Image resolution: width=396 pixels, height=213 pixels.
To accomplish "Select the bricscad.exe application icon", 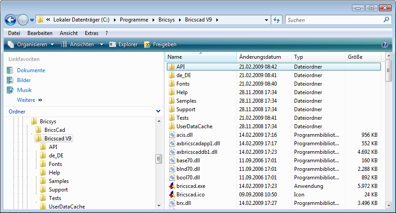I will pos(172,186).
